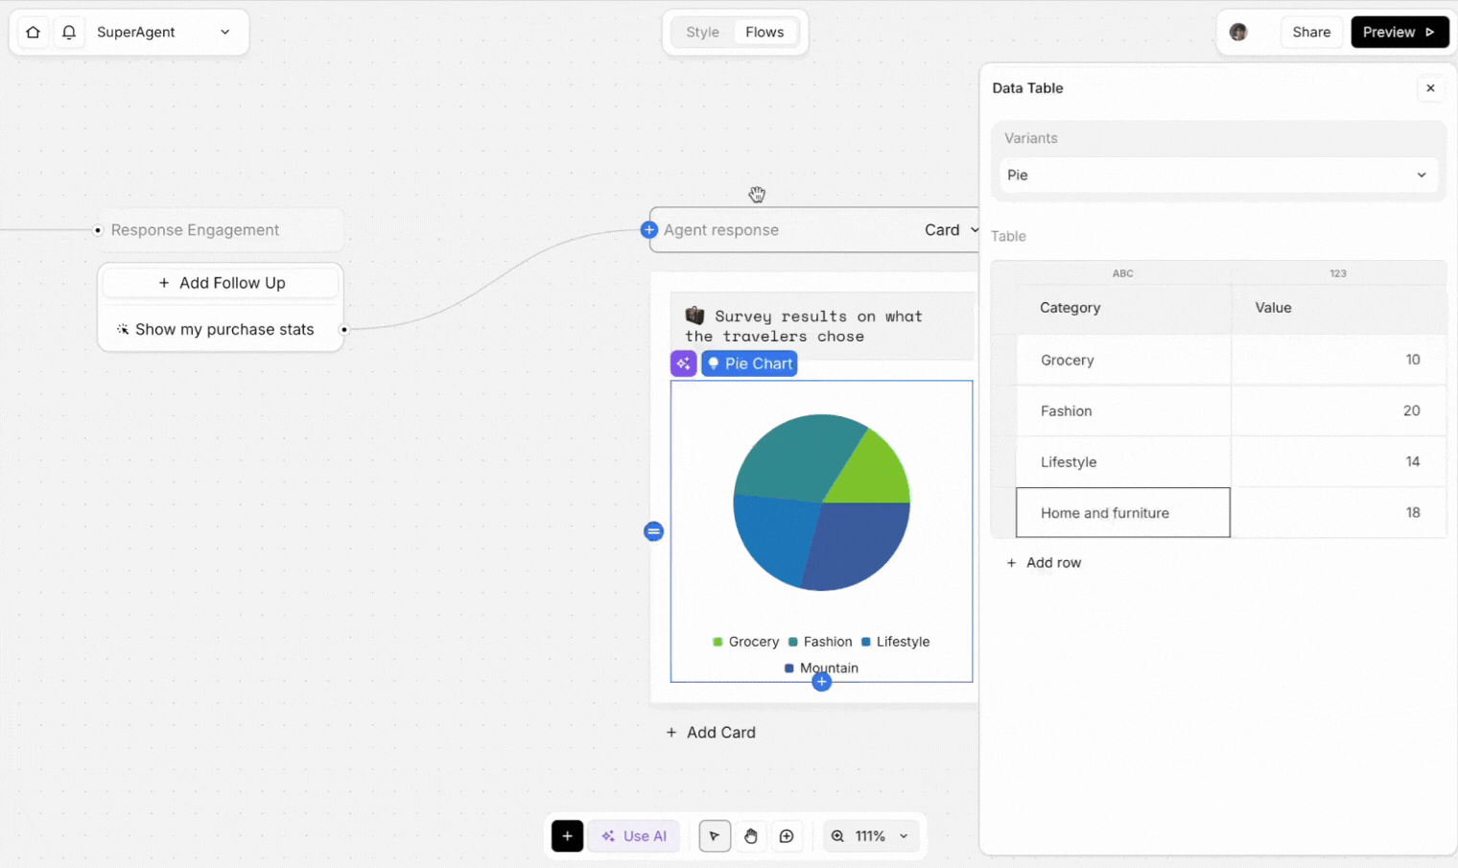Select the Value column header

(x=1339, y=308)
